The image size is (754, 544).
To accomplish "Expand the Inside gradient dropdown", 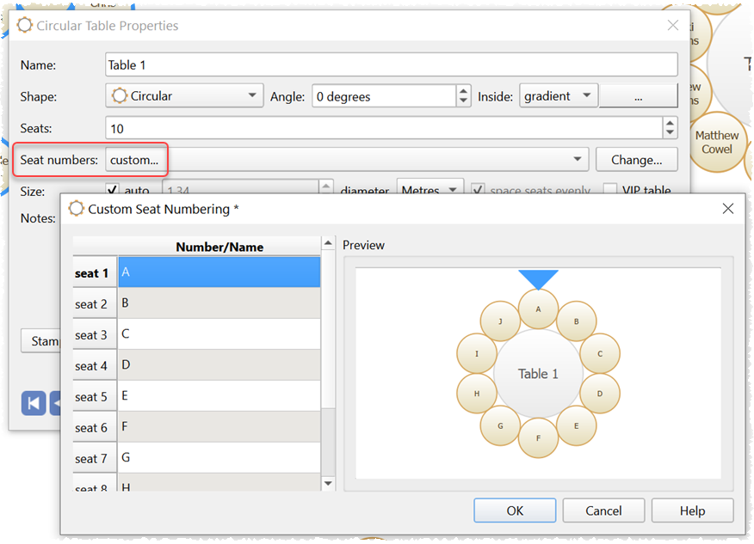I will pos(559,96).
